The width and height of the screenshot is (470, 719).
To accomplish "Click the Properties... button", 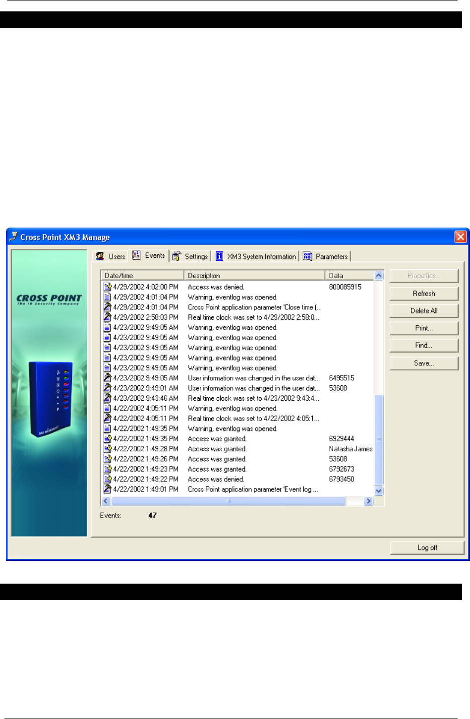I will point(424,276).
